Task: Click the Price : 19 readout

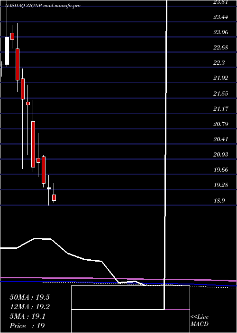Action: (x=27, y=326)
